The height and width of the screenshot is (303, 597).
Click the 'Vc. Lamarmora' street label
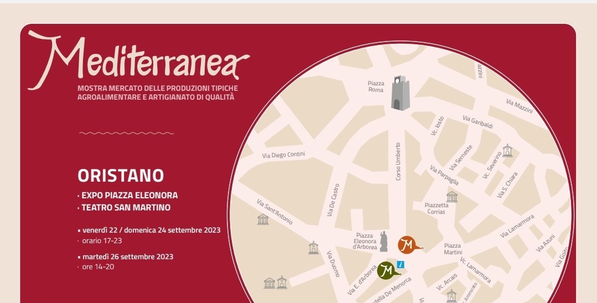tap(475, 270)
